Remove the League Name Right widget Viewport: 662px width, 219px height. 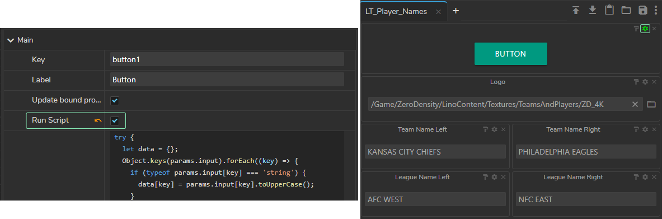point(654,177)
